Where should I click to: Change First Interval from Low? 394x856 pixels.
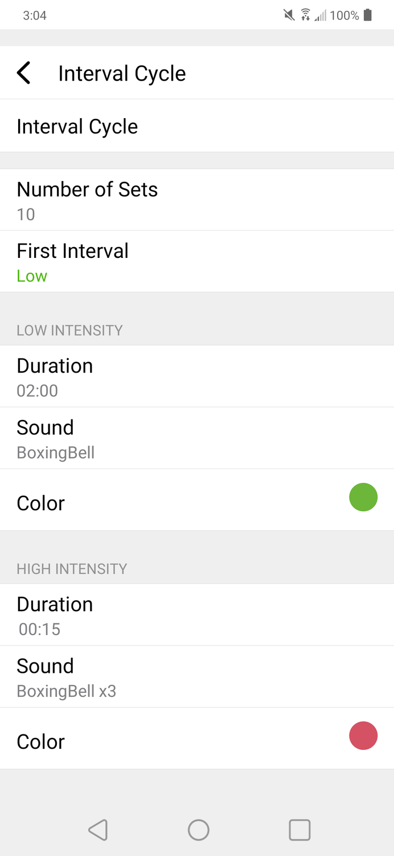coord(197,261)
